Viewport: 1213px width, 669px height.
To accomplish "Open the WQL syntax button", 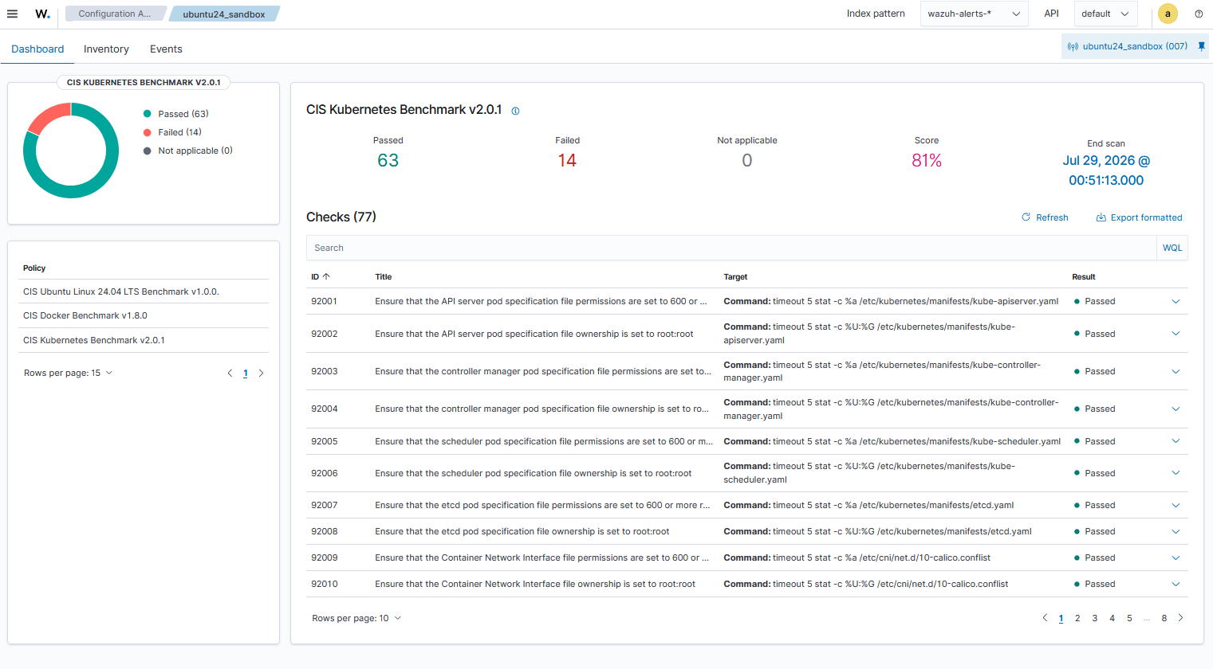I will click(x=1172, y=248).
